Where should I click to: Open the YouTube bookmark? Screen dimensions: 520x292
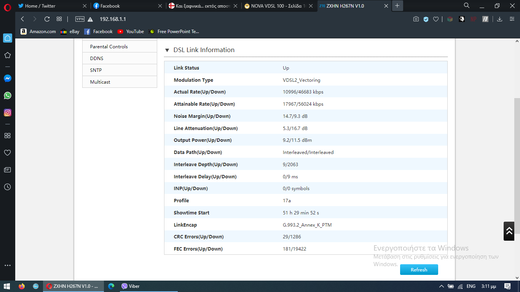pyautogui.click(x=131, y=32)
